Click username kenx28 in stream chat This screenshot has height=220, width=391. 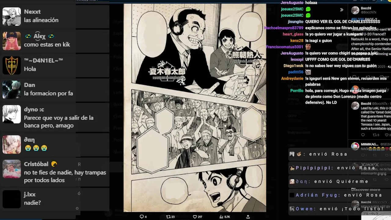[297, 41]
